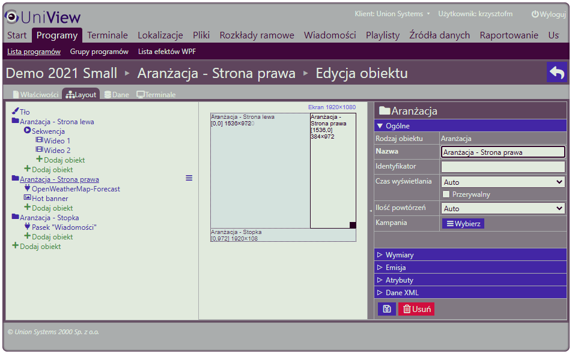Select Strona lewa region in layout preview

coord(260,170)
